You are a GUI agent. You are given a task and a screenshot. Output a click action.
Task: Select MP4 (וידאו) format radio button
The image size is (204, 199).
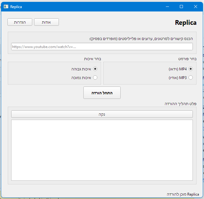point(191,69)
